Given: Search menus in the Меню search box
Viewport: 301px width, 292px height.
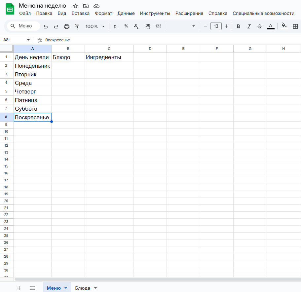Looking at the screenshot, I should [x=23, y=26].
